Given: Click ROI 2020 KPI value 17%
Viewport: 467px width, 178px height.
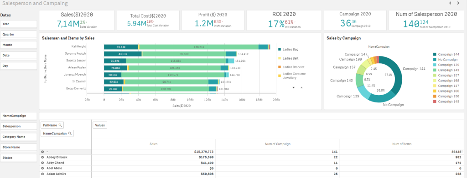Looking at the screenshot, I should pyautogui.click(x=276, y=24).
